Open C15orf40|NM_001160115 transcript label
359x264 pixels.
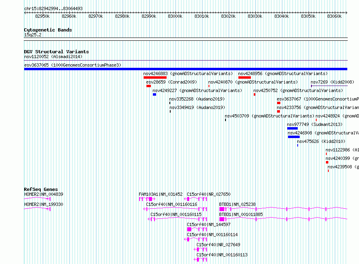pyautogui.click(x=176, y=214)
